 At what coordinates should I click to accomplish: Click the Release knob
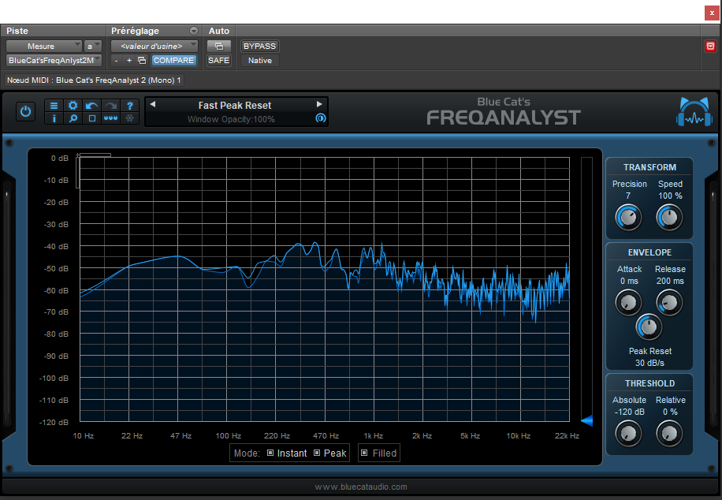[x=669, y=303]
